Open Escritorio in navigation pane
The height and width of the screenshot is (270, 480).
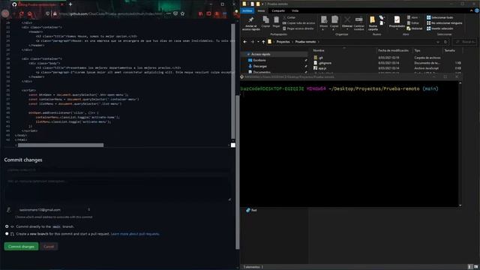point(259,60)
